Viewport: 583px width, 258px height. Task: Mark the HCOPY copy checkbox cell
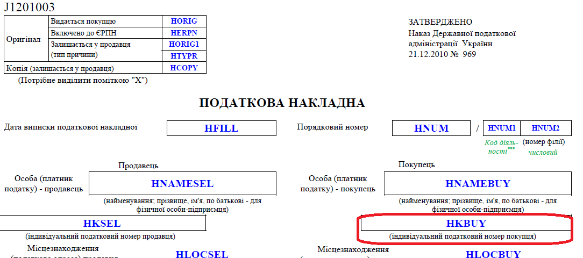184,68
